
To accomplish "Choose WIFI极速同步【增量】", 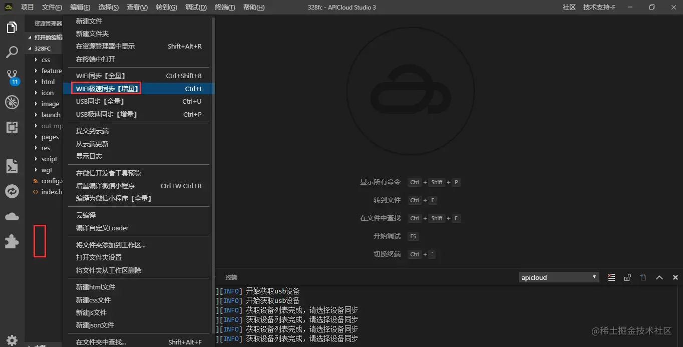I will pos(139,89).
